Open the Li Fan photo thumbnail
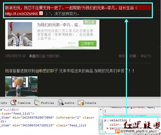The image size is (161, 135). pos(20,34)
